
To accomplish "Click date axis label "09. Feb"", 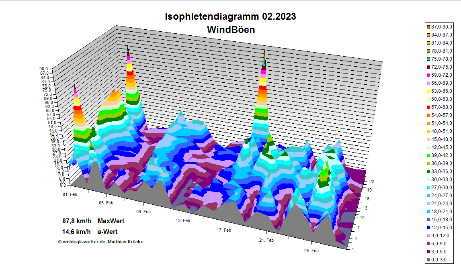I will click(143, 212).
